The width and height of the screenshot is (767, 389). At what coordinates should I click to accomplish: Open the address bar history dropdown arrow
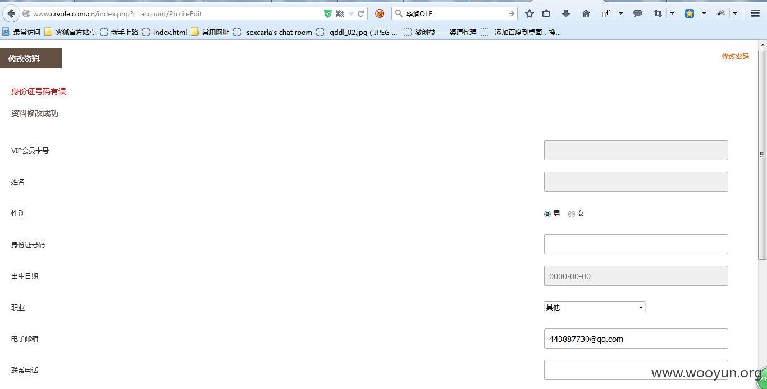coord(351,13)
